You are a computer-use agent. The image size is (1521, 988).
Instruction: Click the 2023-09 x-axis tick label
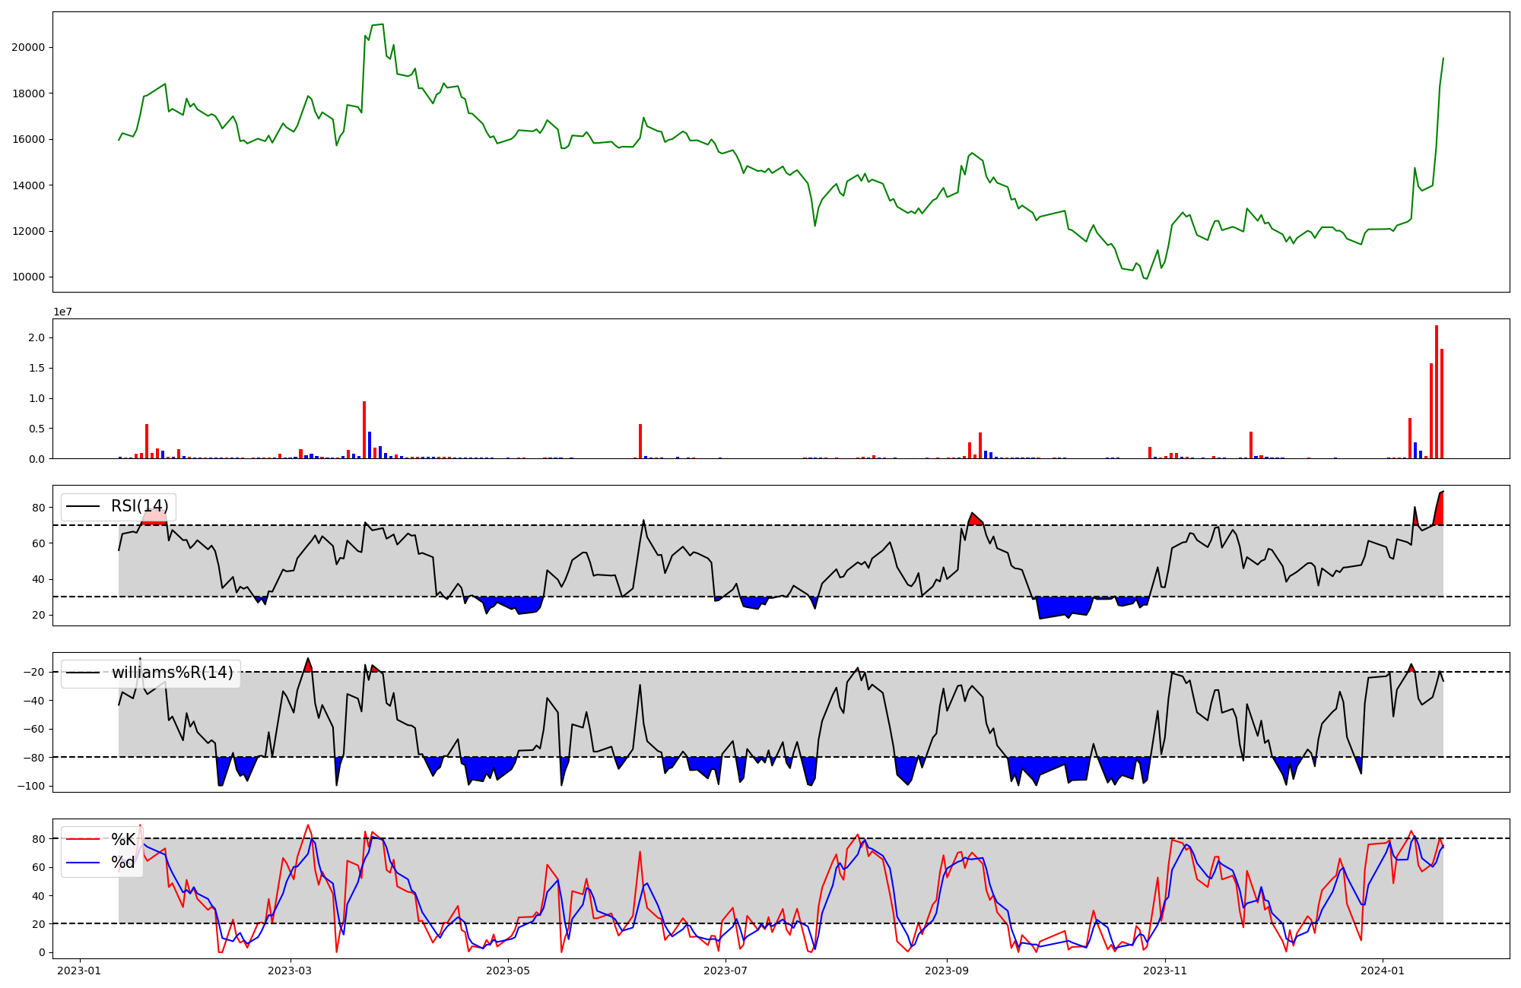point(947,971)
